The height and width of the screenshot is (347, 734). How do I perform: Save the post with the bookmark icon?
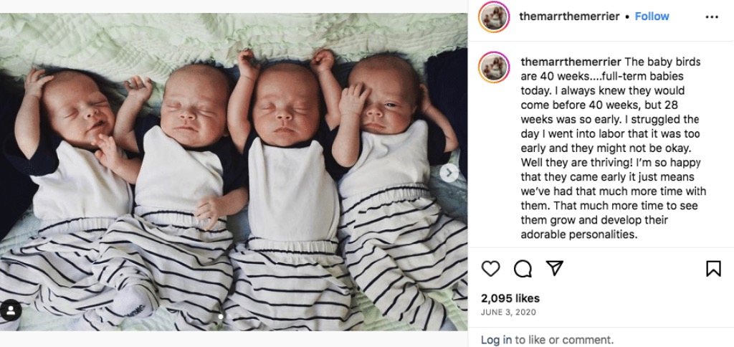713,269
